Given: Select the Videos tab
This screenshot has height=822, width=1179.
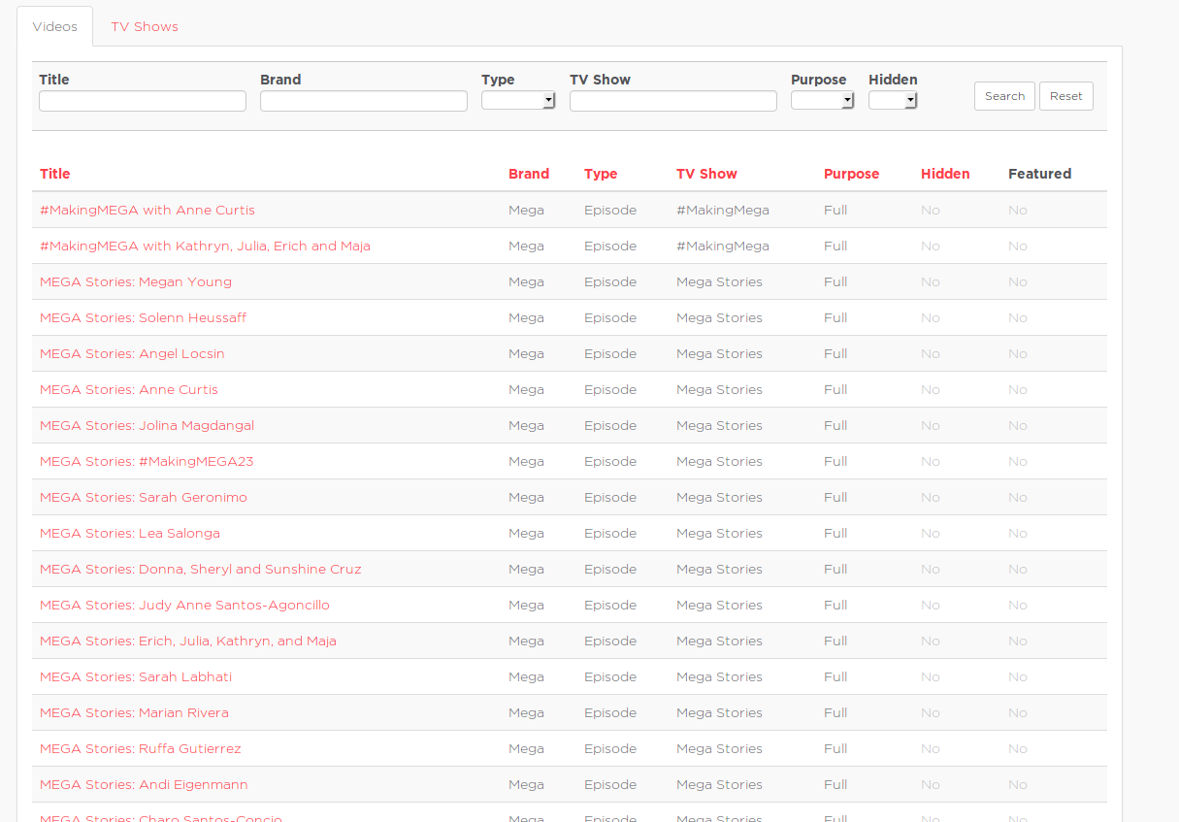Looking at the screenshot, I should pyautogui.click(x=55, y=26).
